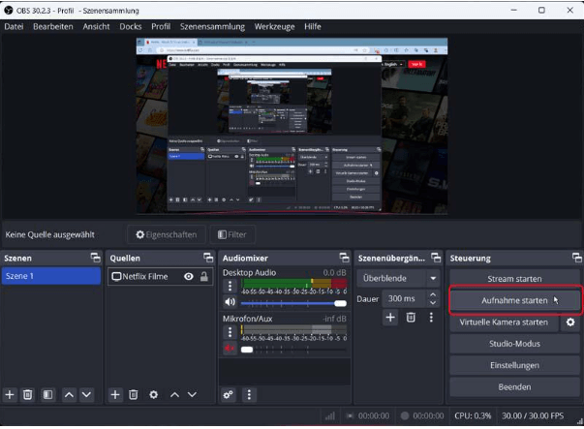This screenshot has height=429, width=584.
Task: Open Desktop Audio three-dot options menu
Action: pyautogui.click(x=231, y=287)
